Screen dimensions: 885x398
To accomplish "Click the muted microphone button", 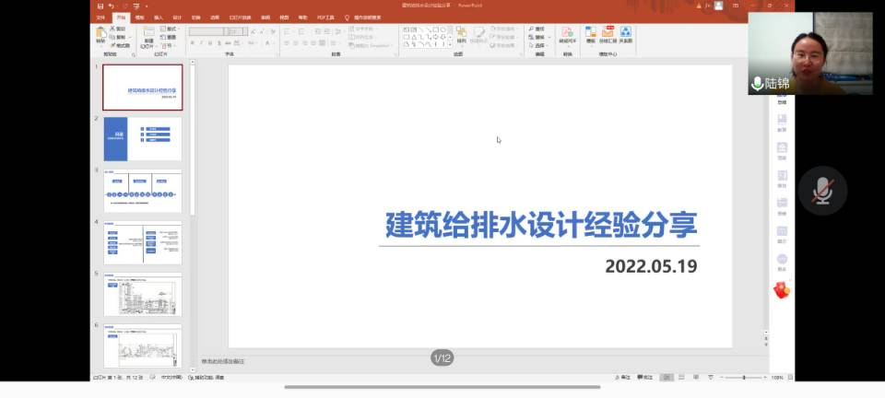I will point(822,192).
